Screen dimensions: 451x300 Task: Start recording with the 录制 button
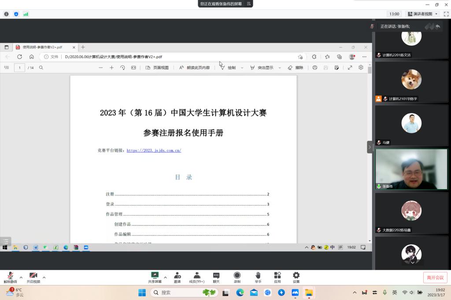[237, 277]
